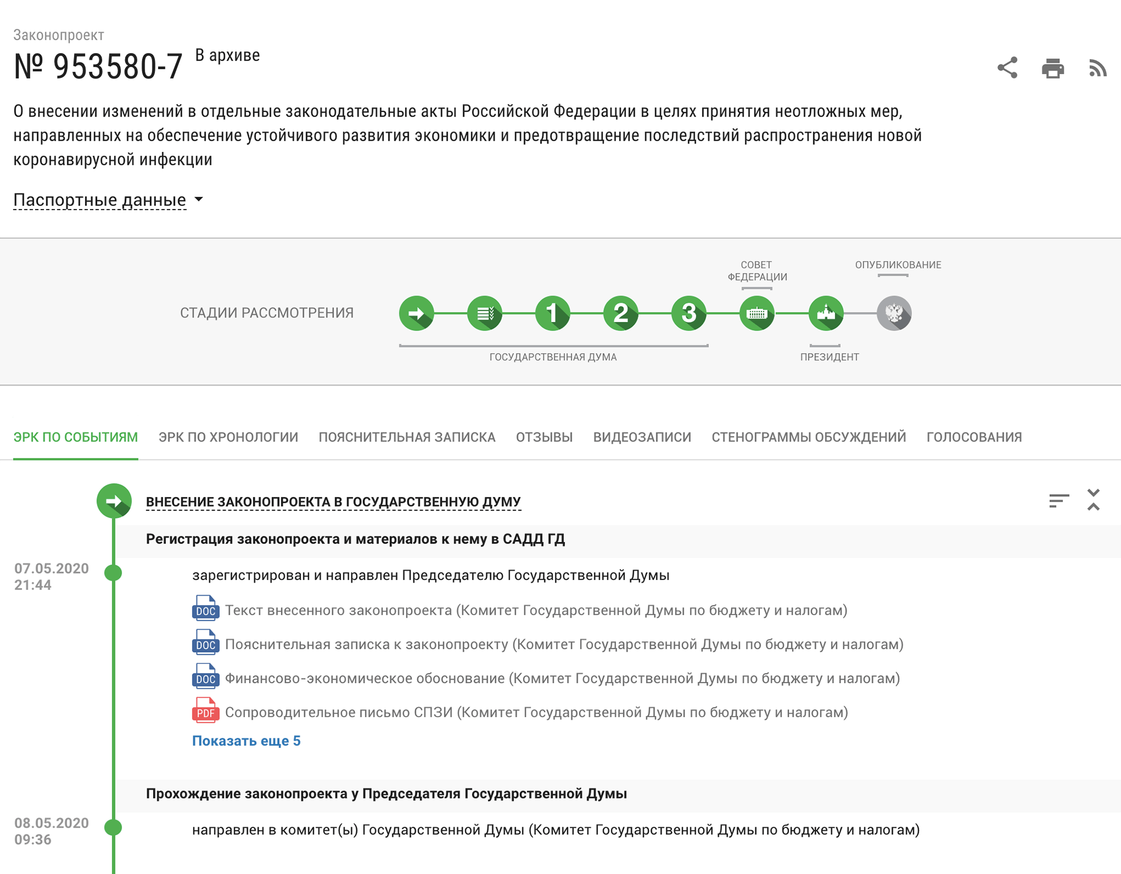Open DOC icon for Текст внесенного законопроекта
This screenshot has width=1121, height=874.
click(205, 608)
